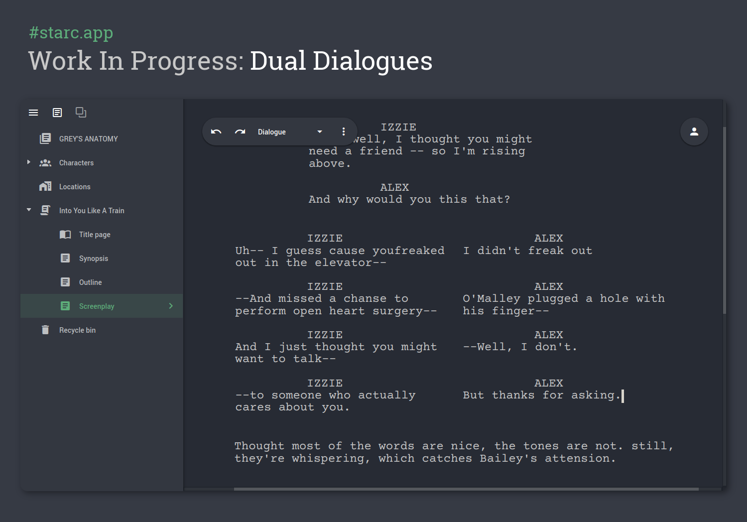Click the Grey's Anatomy project icon
The height and width of the screenshot is (522, 747).
click(45, 138)
